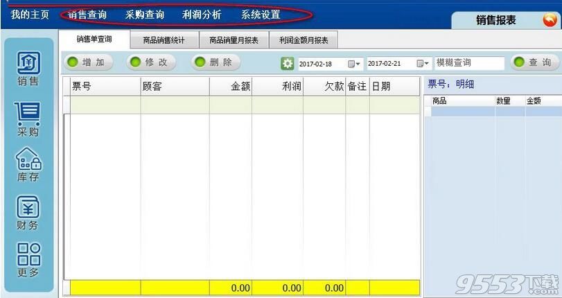The width and height of the screenshot is (562, 298).
Task: Sort by 顾客 column header
Action: pyautogui.click(x=175, y=87)
